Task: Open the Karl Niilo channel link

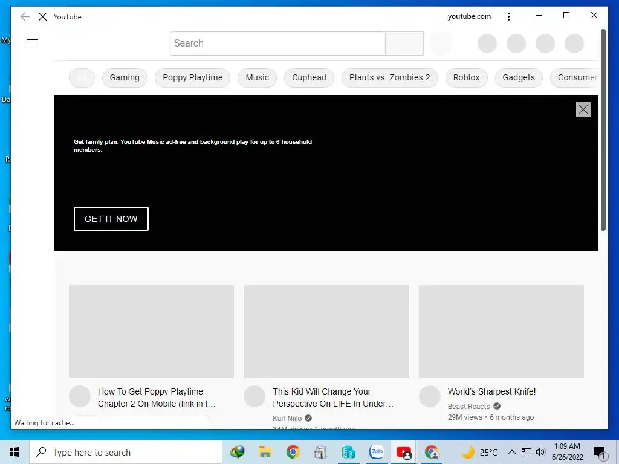Action: 287,419
